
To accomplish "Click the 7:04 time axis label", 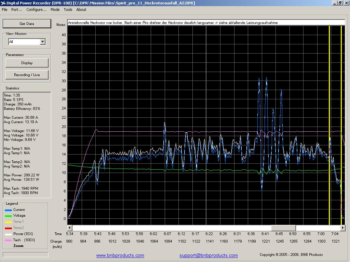I will point(335,234).
